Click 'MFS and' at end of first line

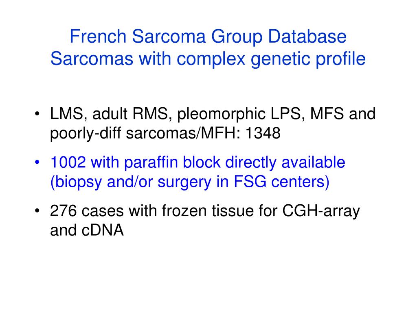(343, 114)
